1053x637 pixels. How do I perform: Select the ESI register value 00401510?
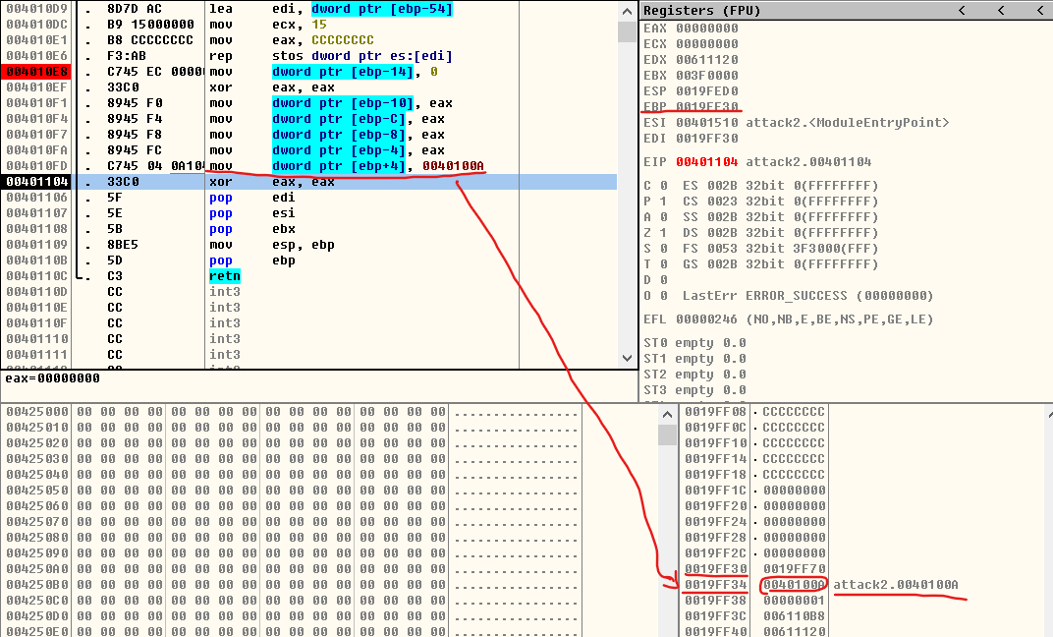(706, 123)
